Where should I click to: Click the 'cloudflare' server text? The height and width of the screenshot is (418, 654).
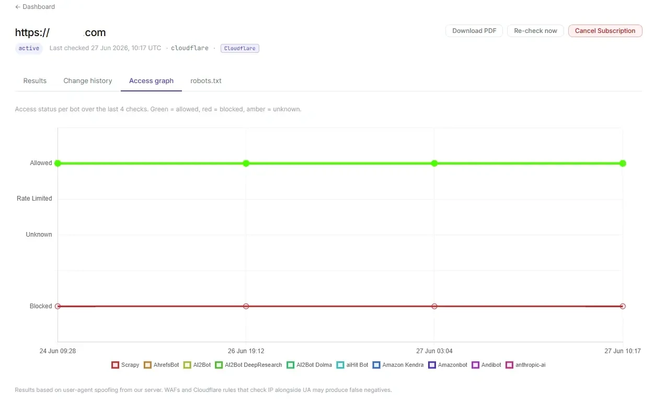tap(190, 48)
